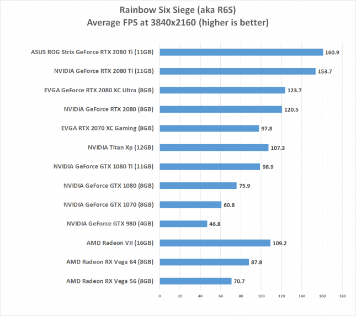The image size is (356, 316).
Task: Click the bar for EVGA RTX 2080 XC Ultra
Action: point(222,90)
